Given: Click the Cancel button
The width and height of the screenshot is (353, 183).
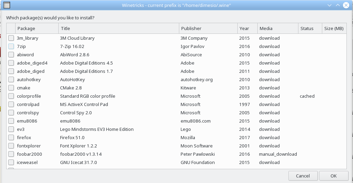Looking at the screenshot, I should click(303, 176).
